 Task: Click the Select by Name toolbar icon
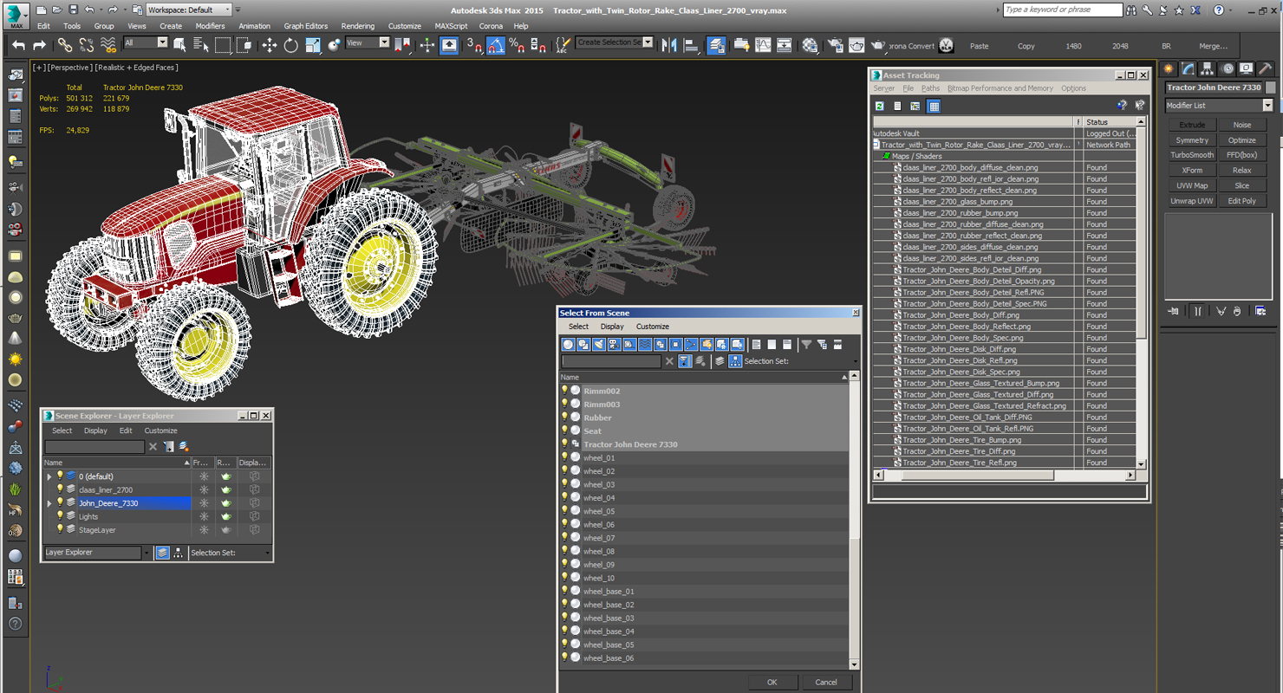pos(201,45)
